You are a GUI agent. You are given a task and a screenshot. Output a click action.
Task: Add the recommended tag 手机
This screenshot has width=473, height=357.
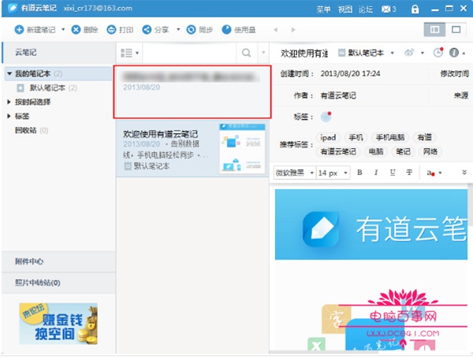pos(356,137)
